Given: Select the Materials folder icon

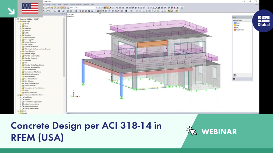Looking at the screenshot, I should (23, 28).
